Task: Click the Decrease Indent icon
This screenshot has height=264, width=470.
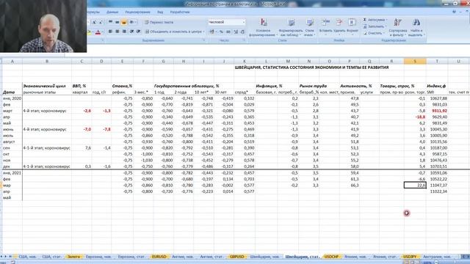Action: coord(132,32)
